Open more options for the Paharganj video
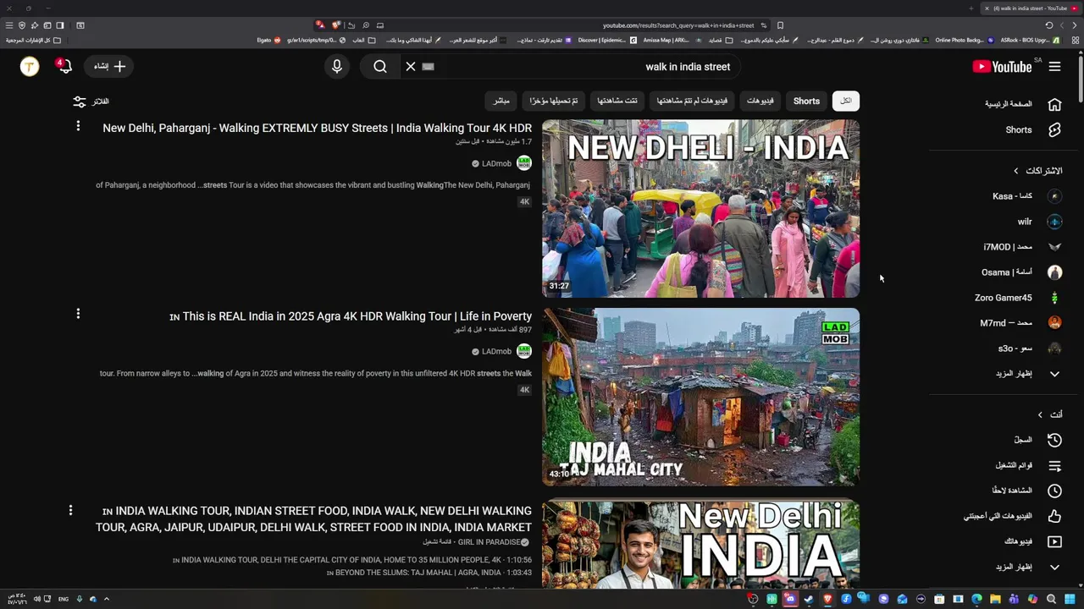Viewport: 1084px width, 609px height. [x=78, y=126]
